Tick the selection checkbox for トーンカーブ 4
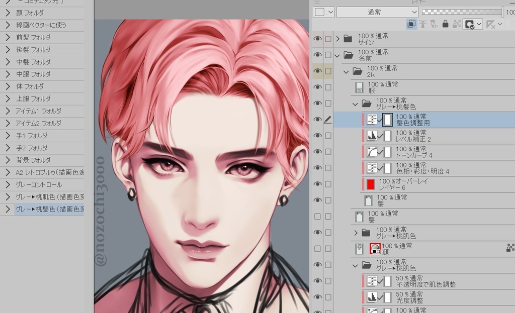Image resolution: width=515 pixels, height=313 pixels. tap(328, 152)
